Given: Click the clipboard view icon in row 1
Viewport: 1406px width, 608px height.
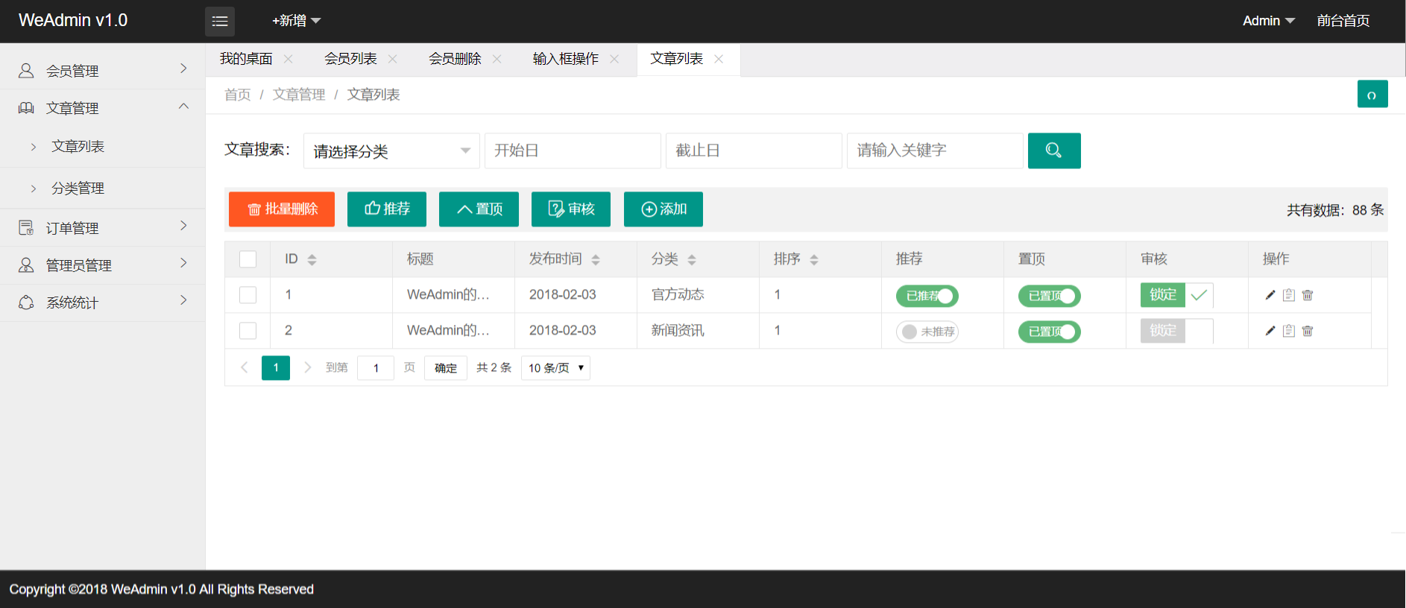Looking at the screenshot, I should pos(1288,295).
